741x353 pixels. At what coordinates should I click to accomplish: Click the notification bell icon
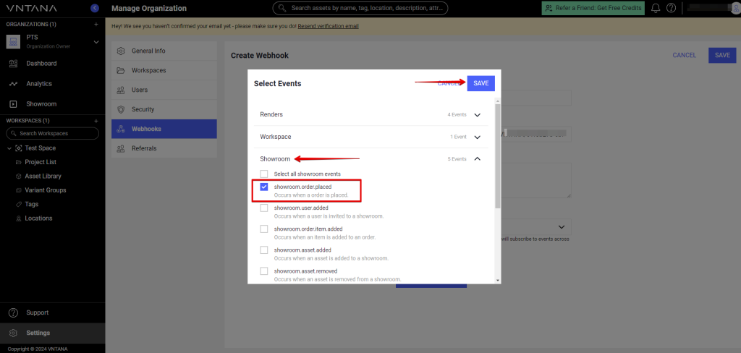coord(656,8)
